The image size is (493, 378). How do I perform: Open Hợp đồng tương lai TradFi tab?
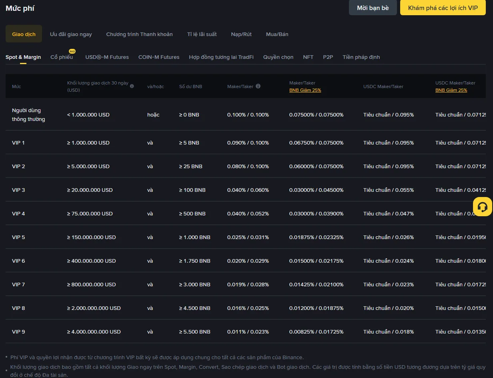click(221, 57)
